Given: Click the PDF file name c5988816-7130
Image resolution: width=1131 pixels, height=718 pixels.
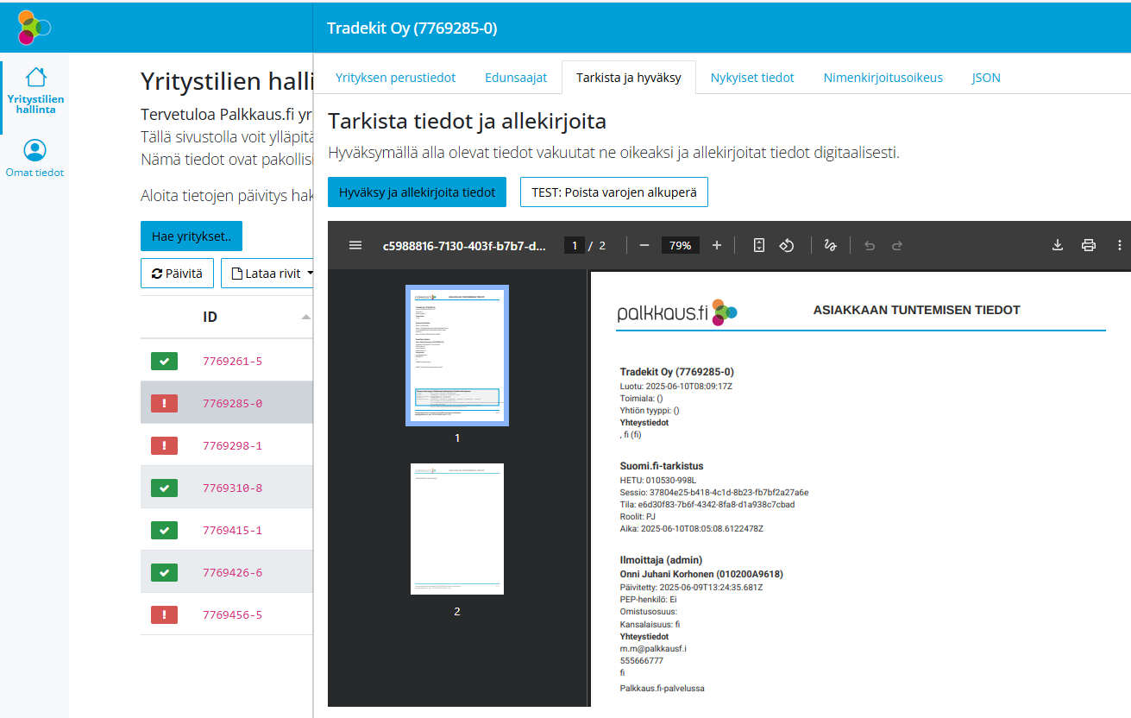Looking at the screenshot, I should [464, 245].
